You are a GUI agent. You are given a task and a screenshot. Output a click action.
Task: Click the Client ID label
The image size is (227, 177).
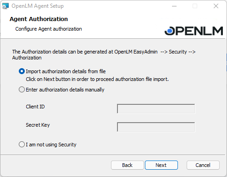(35, 107)
